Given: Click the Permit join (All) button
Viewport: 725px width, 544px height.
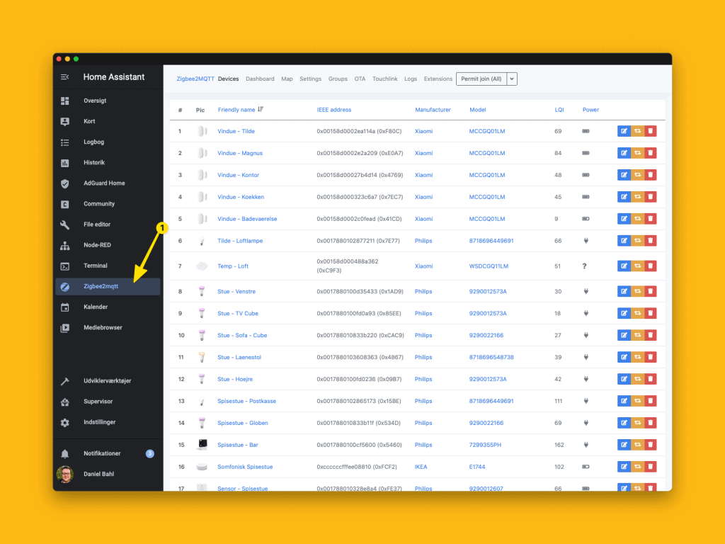Looking at the screenshot, I should [481, 79].
